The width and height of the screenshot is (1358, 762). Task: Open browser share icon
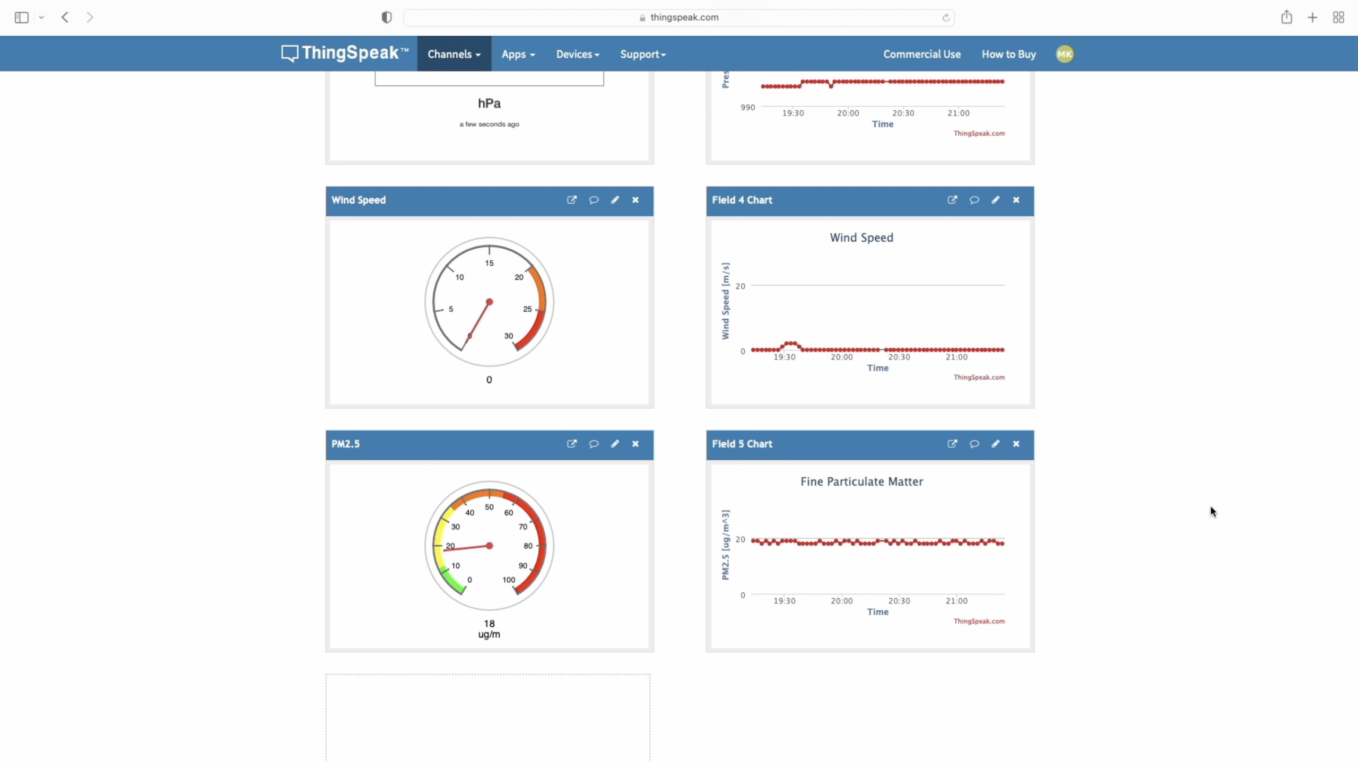pyautogui.click(x=1286, y=17)
